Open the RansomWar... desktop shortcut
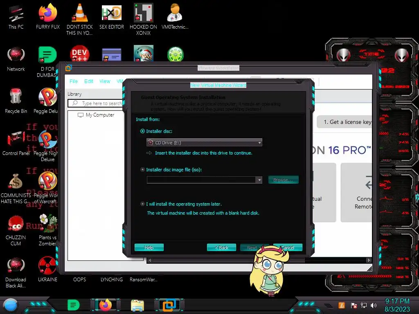Image resolution: width=419 pixels, height=314 pixels. pos(143,279)
